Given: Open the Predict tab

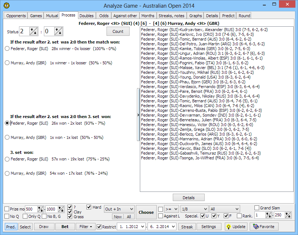Looking at the screenshot, I should [x=228, y=16].
